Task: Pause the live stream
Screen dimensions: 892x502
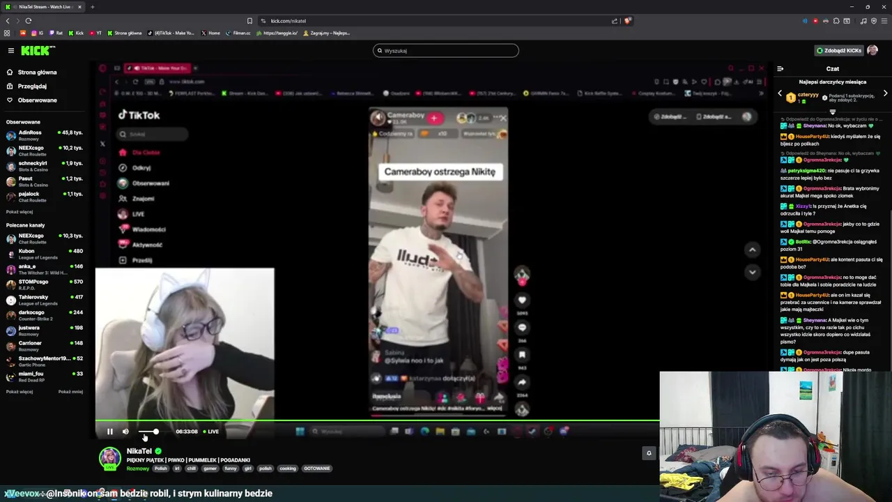Action: click(x=109, y=432)
